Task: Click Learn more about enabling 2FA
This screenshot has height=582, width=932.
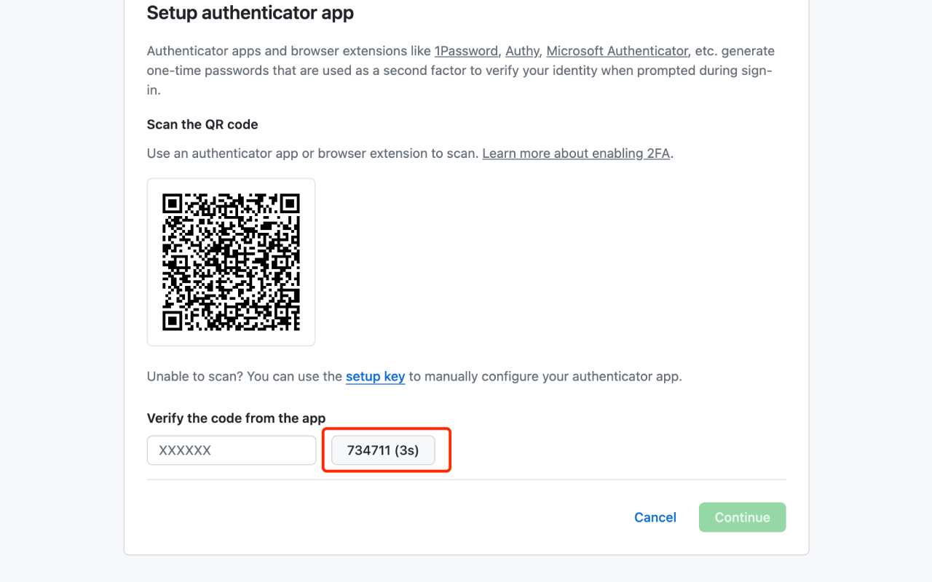Action: 575,154
